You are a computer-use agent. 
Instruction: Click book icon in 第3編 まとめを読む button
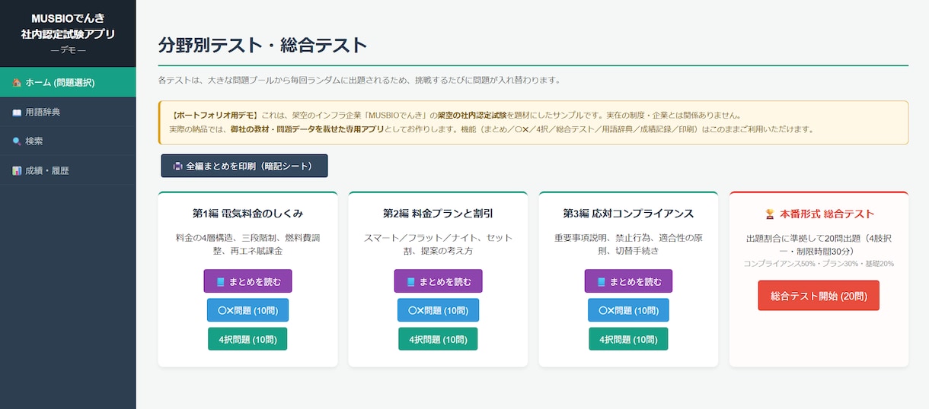tap(601, 282)
